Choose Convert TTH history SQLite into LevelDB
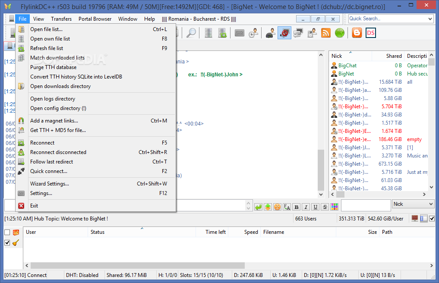The image size is (439, 283). tap(96, 77)
